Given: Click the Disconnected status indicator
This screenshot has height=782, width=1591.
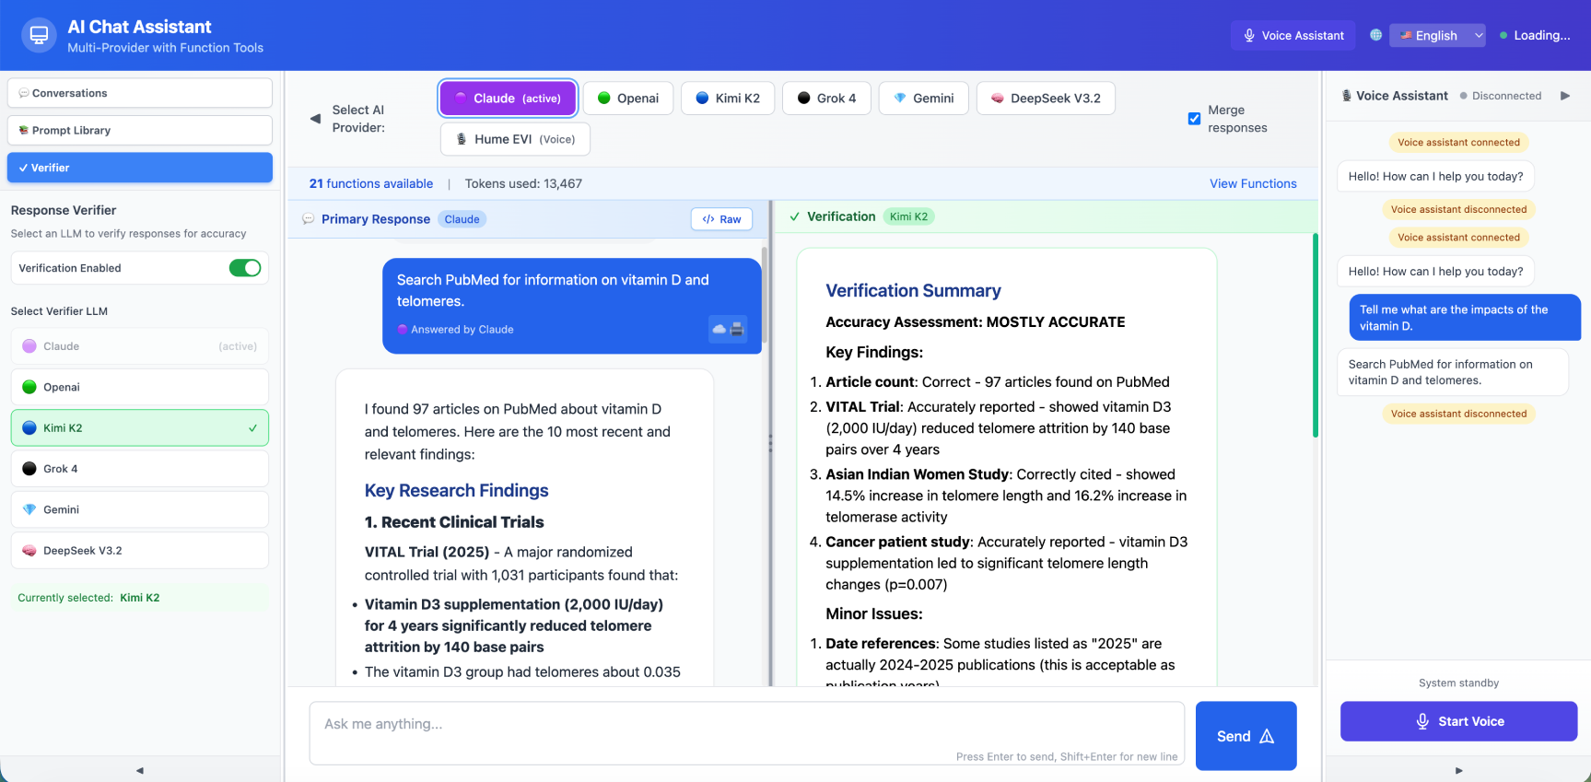Looking at the screenshot, I should [x=1501, y=96].
